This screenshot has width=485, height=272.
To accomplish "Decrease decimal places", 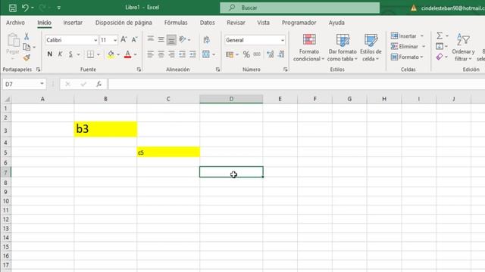I will [281, 54].
